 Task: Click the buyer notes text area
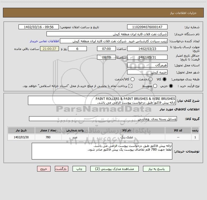pos(102,151)
